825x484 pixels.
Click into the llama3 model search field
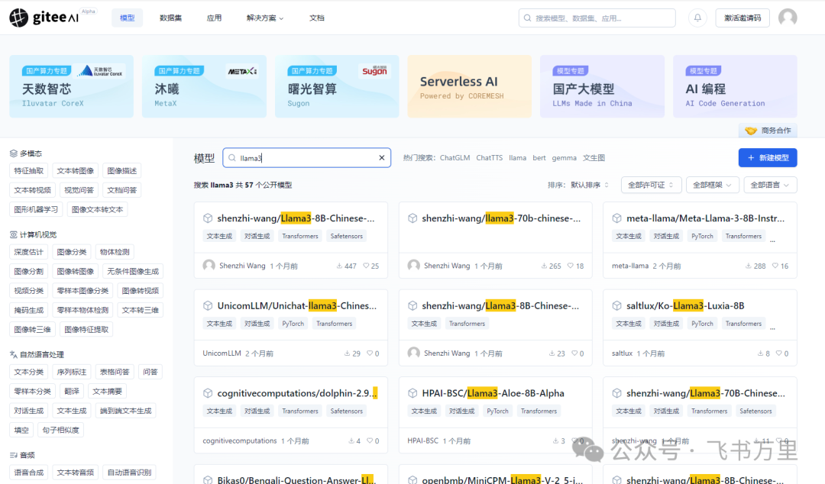(x=306, y=158)
